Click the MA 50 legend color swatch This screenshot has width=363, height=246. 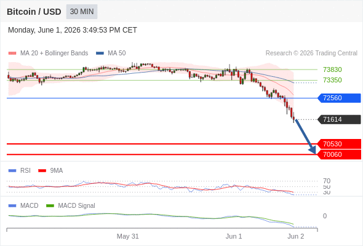(100, 54)
